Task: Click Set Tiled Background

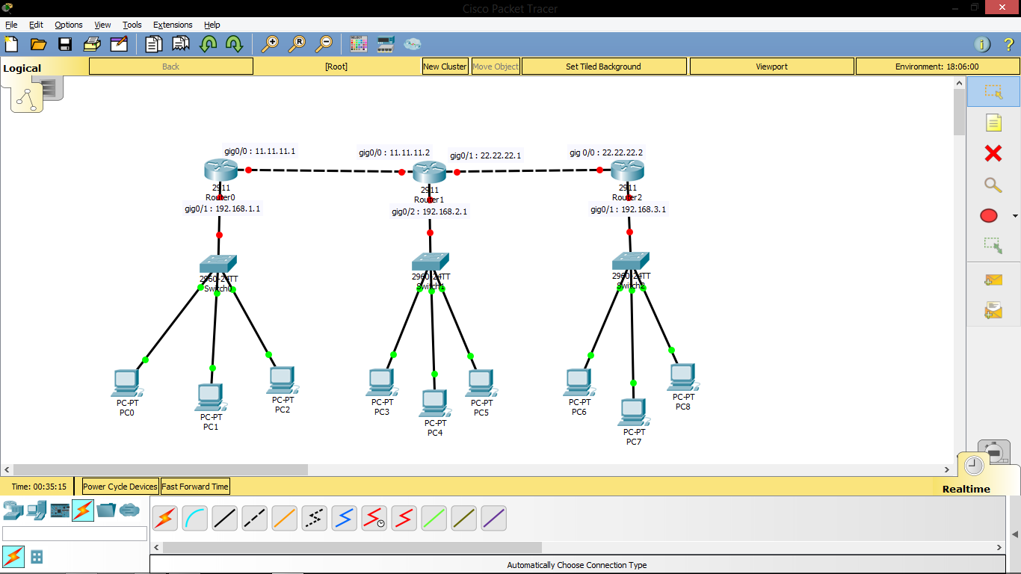Action: (603, 66)
